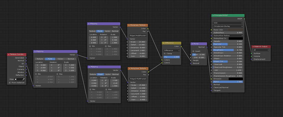The image size is (283, 117).
Task: Tick Min in Mapping node with Scale 5.000
Action: pyautogui.click(x=36, y=74)
